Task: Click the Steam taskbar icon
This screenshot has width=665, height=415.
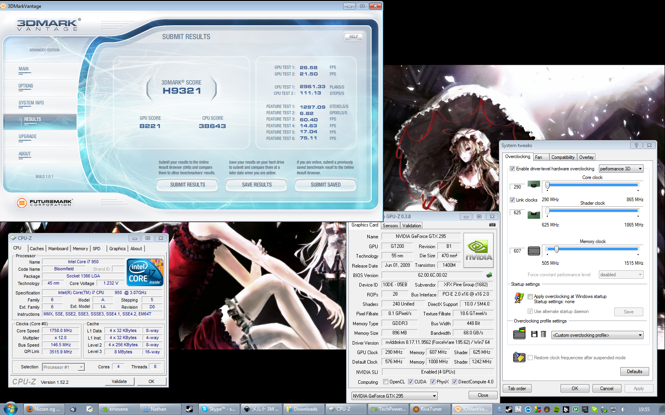Action: pyautogui.click(x=190, y=409)
